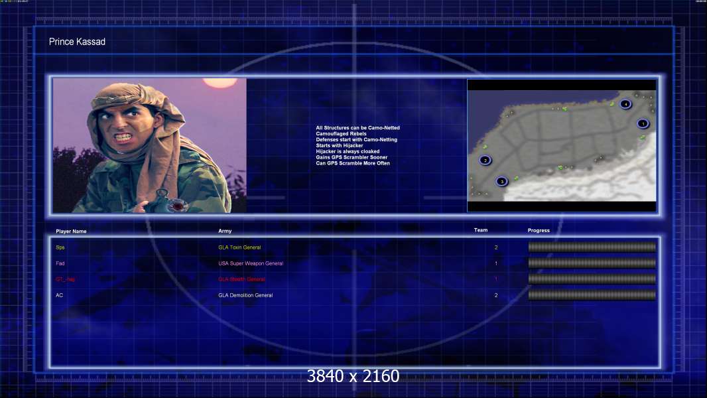
Task: Click the Progress column header
Action: (x=539, y=230)
